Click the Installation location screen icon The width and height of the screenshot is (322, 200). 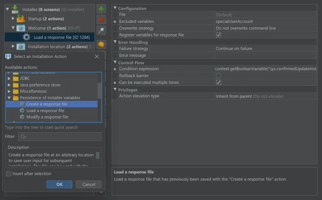point(21,47)
